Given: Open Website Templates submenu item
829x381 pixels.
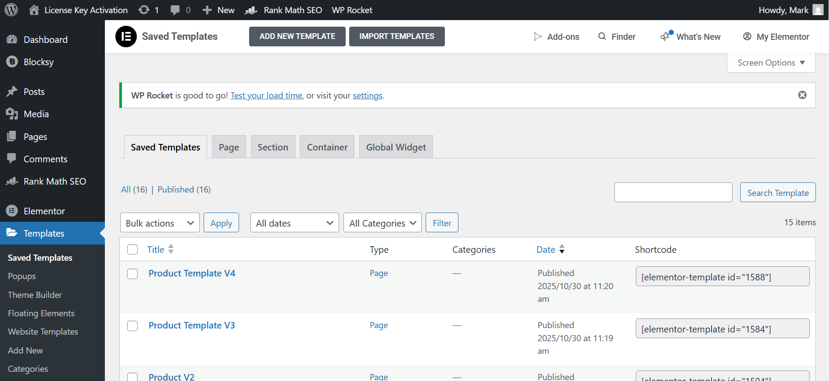Looking at the screenshot, I should (x=43, y=332).
